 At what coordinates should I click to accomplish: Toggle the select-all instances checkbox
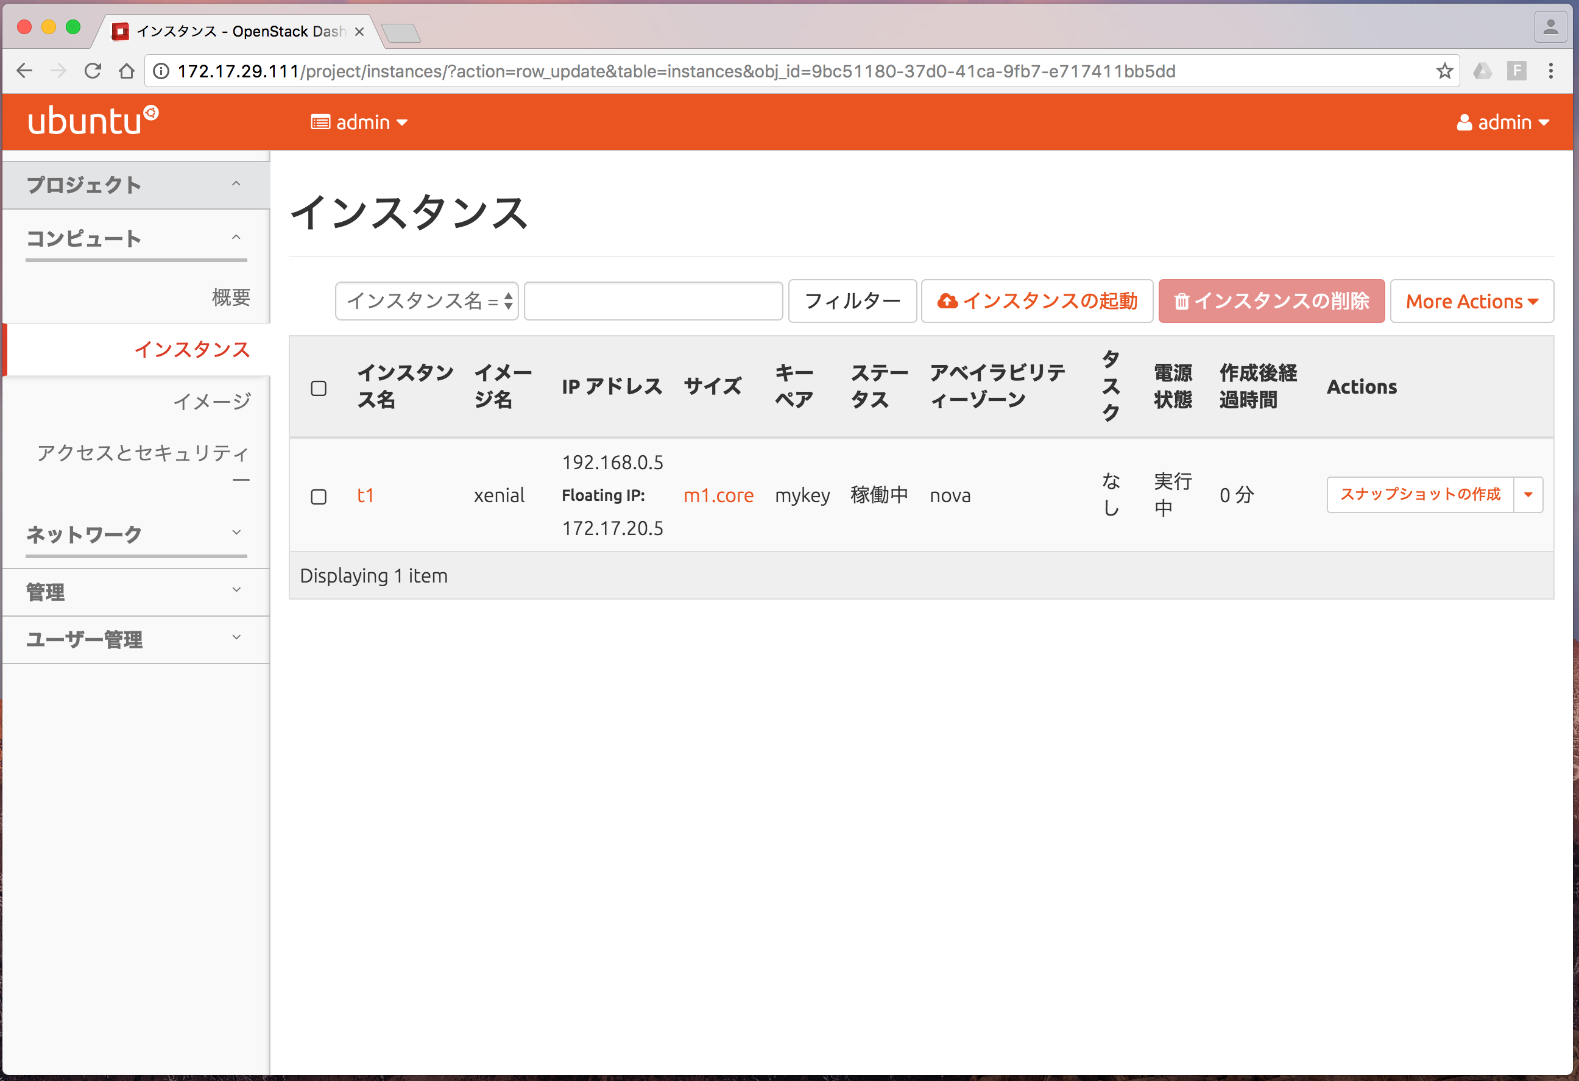319,388
